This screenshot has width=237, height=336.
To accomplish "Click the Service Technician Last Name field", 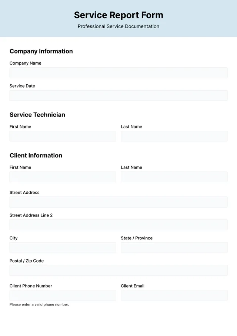I will pyautogui.click(x=174, y=136).
